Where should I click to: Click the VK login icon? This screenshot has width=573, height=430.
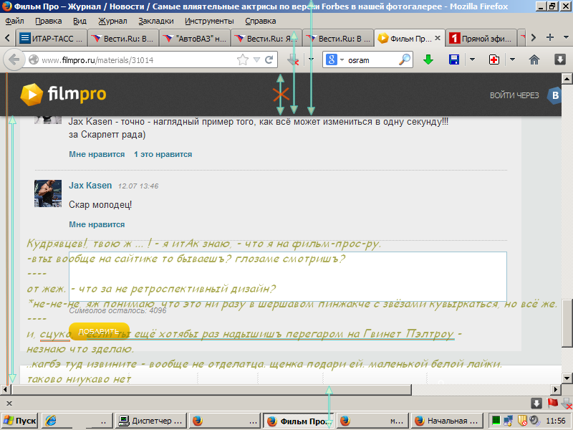554,95
